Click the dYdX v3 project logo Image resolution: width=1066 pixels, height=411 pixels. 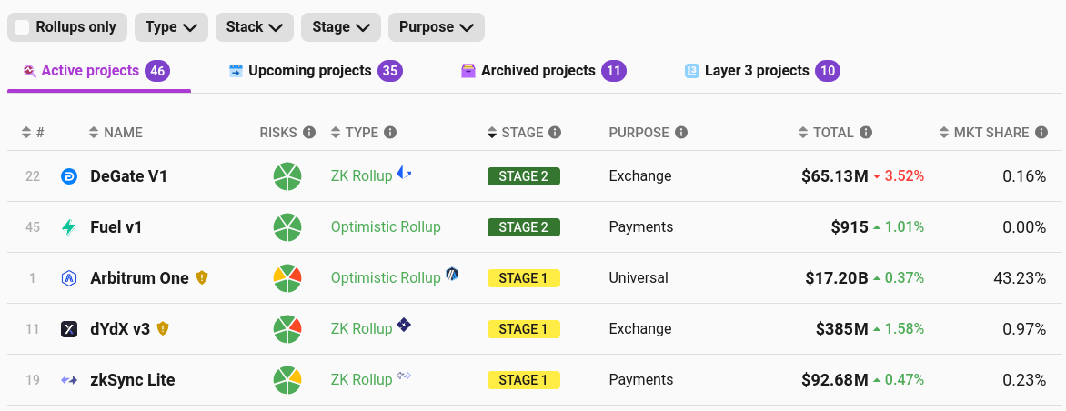click(x=69, y=329)
